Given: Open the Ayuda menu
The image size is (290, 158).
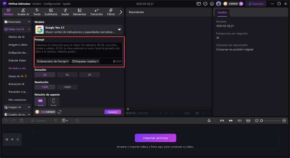Looking at the screenshot, I should pos(67,4).
